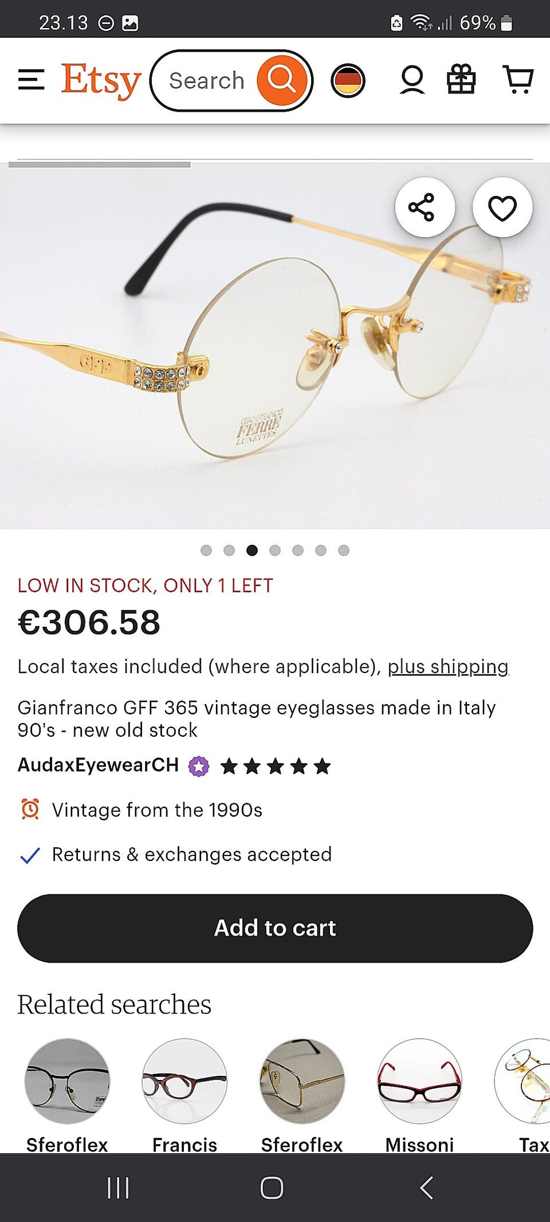This screenshot has width=550, height=1222.
Task: Open Android recent apps button
Action: pyautogui.click(x=118, y=1188)
